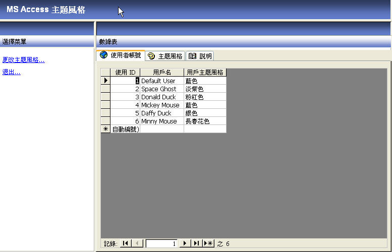Image resolution: width=392 pixels, height=252 pixels.
Task: Click ID cell 3 for Donald Duck
Action: (125, 97)
